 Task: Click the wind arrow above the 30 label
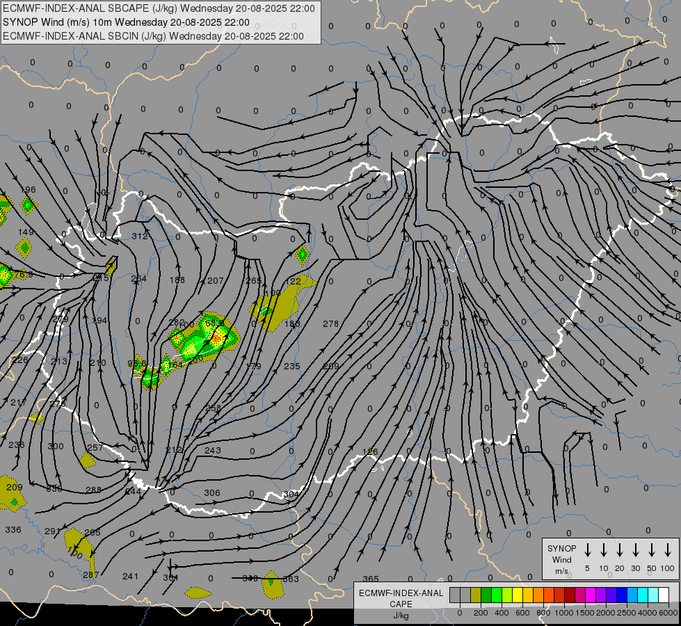(x=635, y=550)
